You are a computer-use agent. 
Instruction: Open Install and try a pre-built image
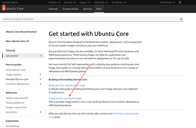coord(65,98)
